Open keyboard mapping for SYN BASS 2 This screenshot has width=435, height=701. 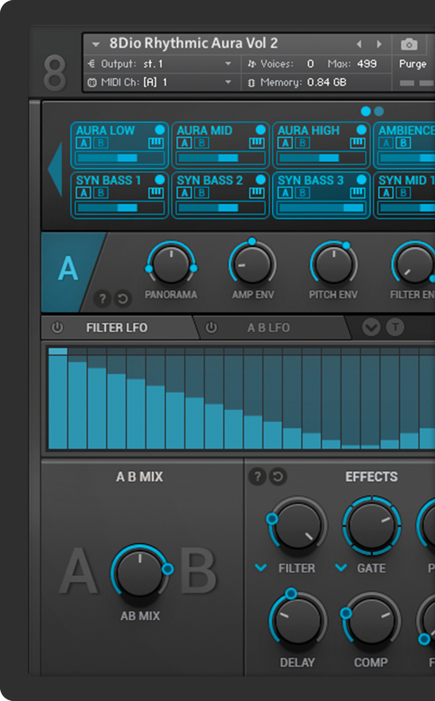[x=257, y=193]
